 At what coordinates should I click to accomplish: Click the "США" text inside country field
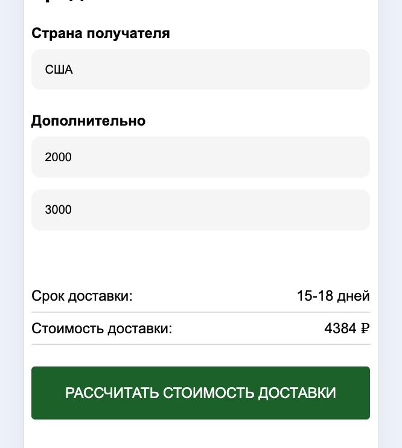click(x=59, y=69)
